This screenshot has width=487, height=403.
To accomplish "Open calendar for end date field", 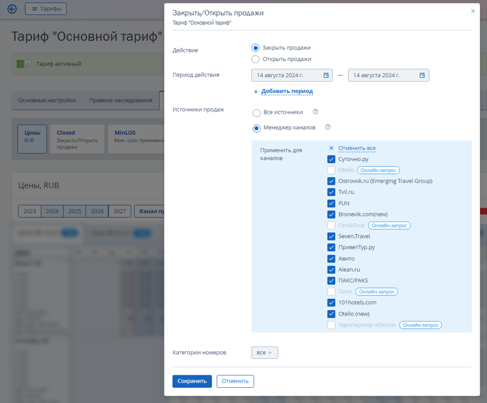I will (422, 75).
